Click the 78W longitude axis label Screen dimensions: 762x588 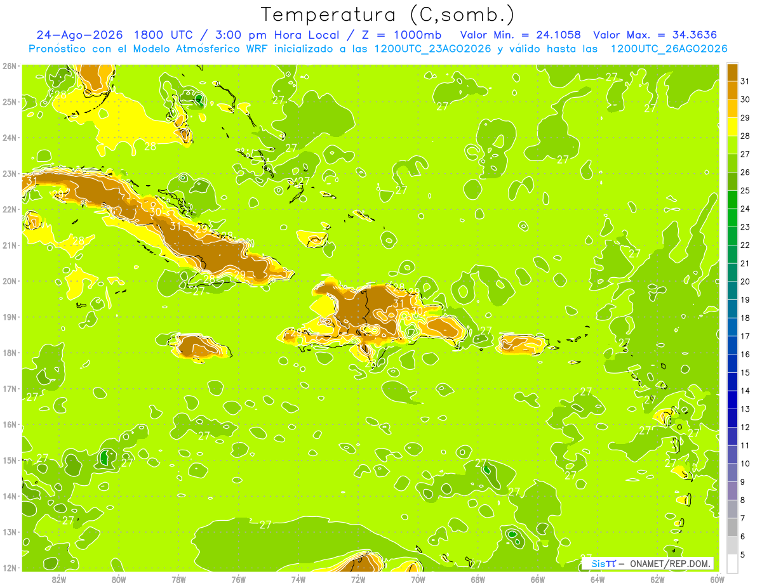[178, 579]
